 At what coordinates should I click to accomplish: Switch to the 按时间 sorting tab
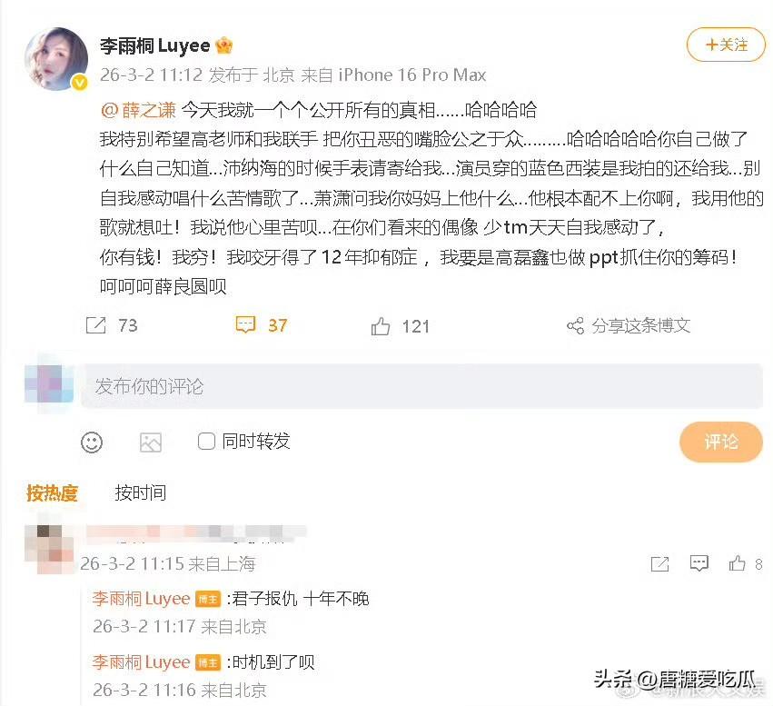(141, 492)
